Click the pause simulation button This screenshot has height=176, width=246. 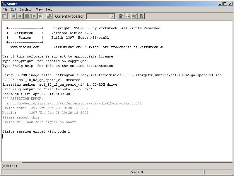tap(27, 16)
